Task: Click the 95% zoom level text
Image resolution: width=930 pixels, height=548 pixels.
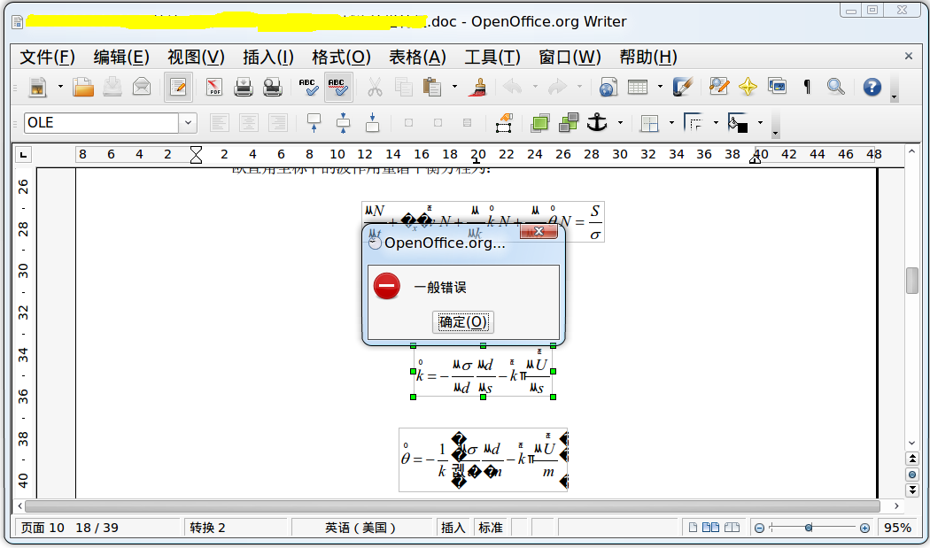Action: coord(896,528)
